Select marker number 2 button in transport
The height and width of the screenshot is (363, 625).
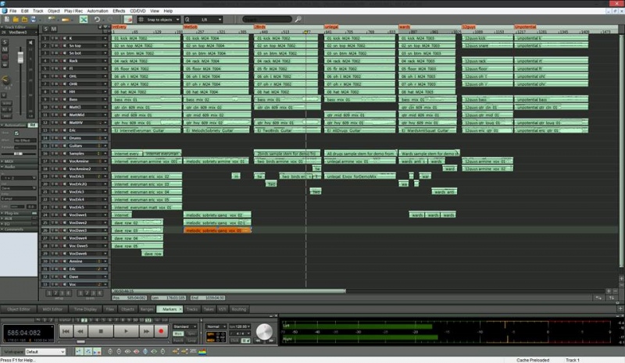84,320
